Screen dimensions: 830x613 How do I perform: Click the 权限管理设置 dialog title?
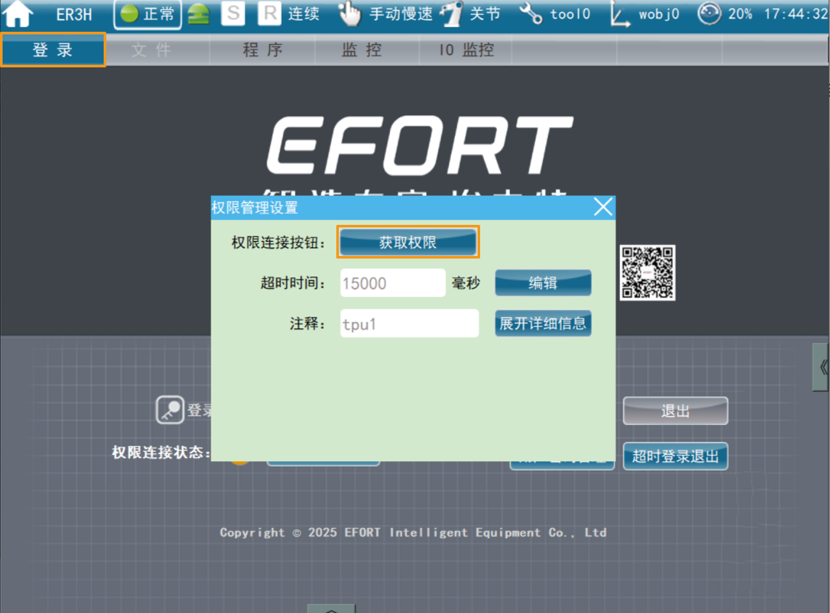(255, 208)
